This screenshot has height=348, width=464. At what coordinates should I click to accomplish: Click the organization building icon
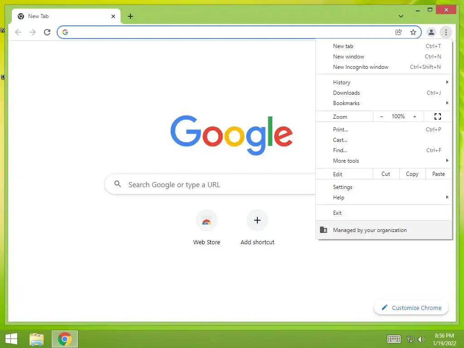pyautogui.click(x=324, y=230)
